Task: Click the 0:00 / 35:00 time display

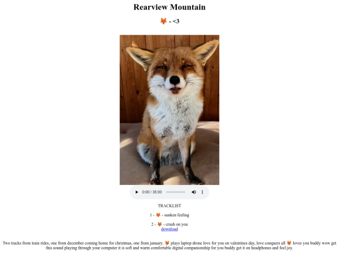Action: click(x=152, y=192)
